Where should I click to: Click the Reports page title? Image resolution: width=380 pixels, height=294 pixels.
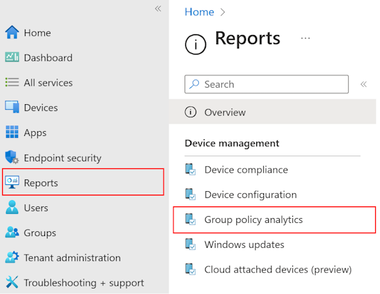(x=247, y=38)
